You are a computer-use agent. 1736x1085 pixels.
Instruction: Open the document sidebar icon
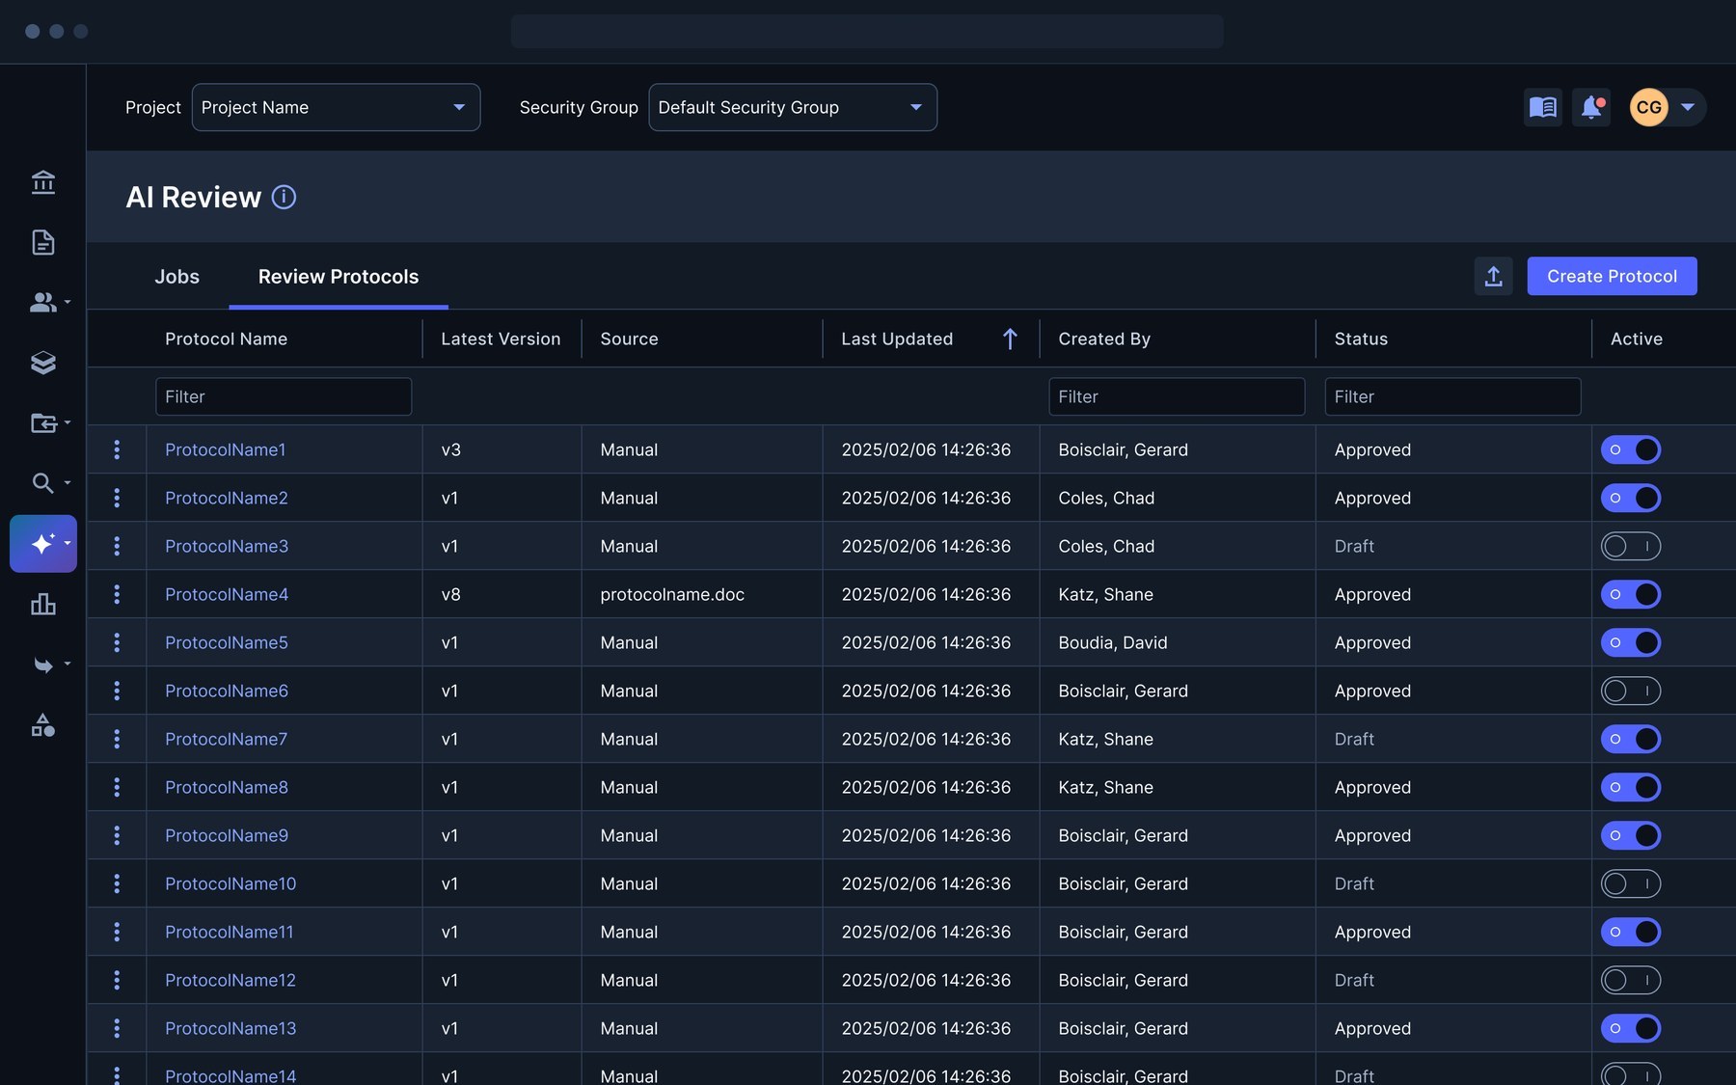(x=43, y=242)
